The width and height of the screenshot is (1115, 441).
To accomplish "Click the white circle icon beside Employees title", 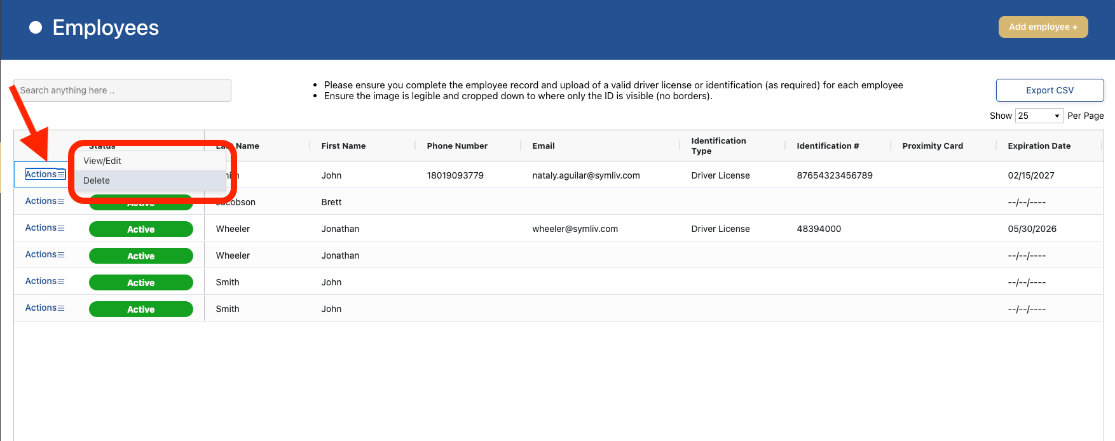I will (x=36, y=27).
